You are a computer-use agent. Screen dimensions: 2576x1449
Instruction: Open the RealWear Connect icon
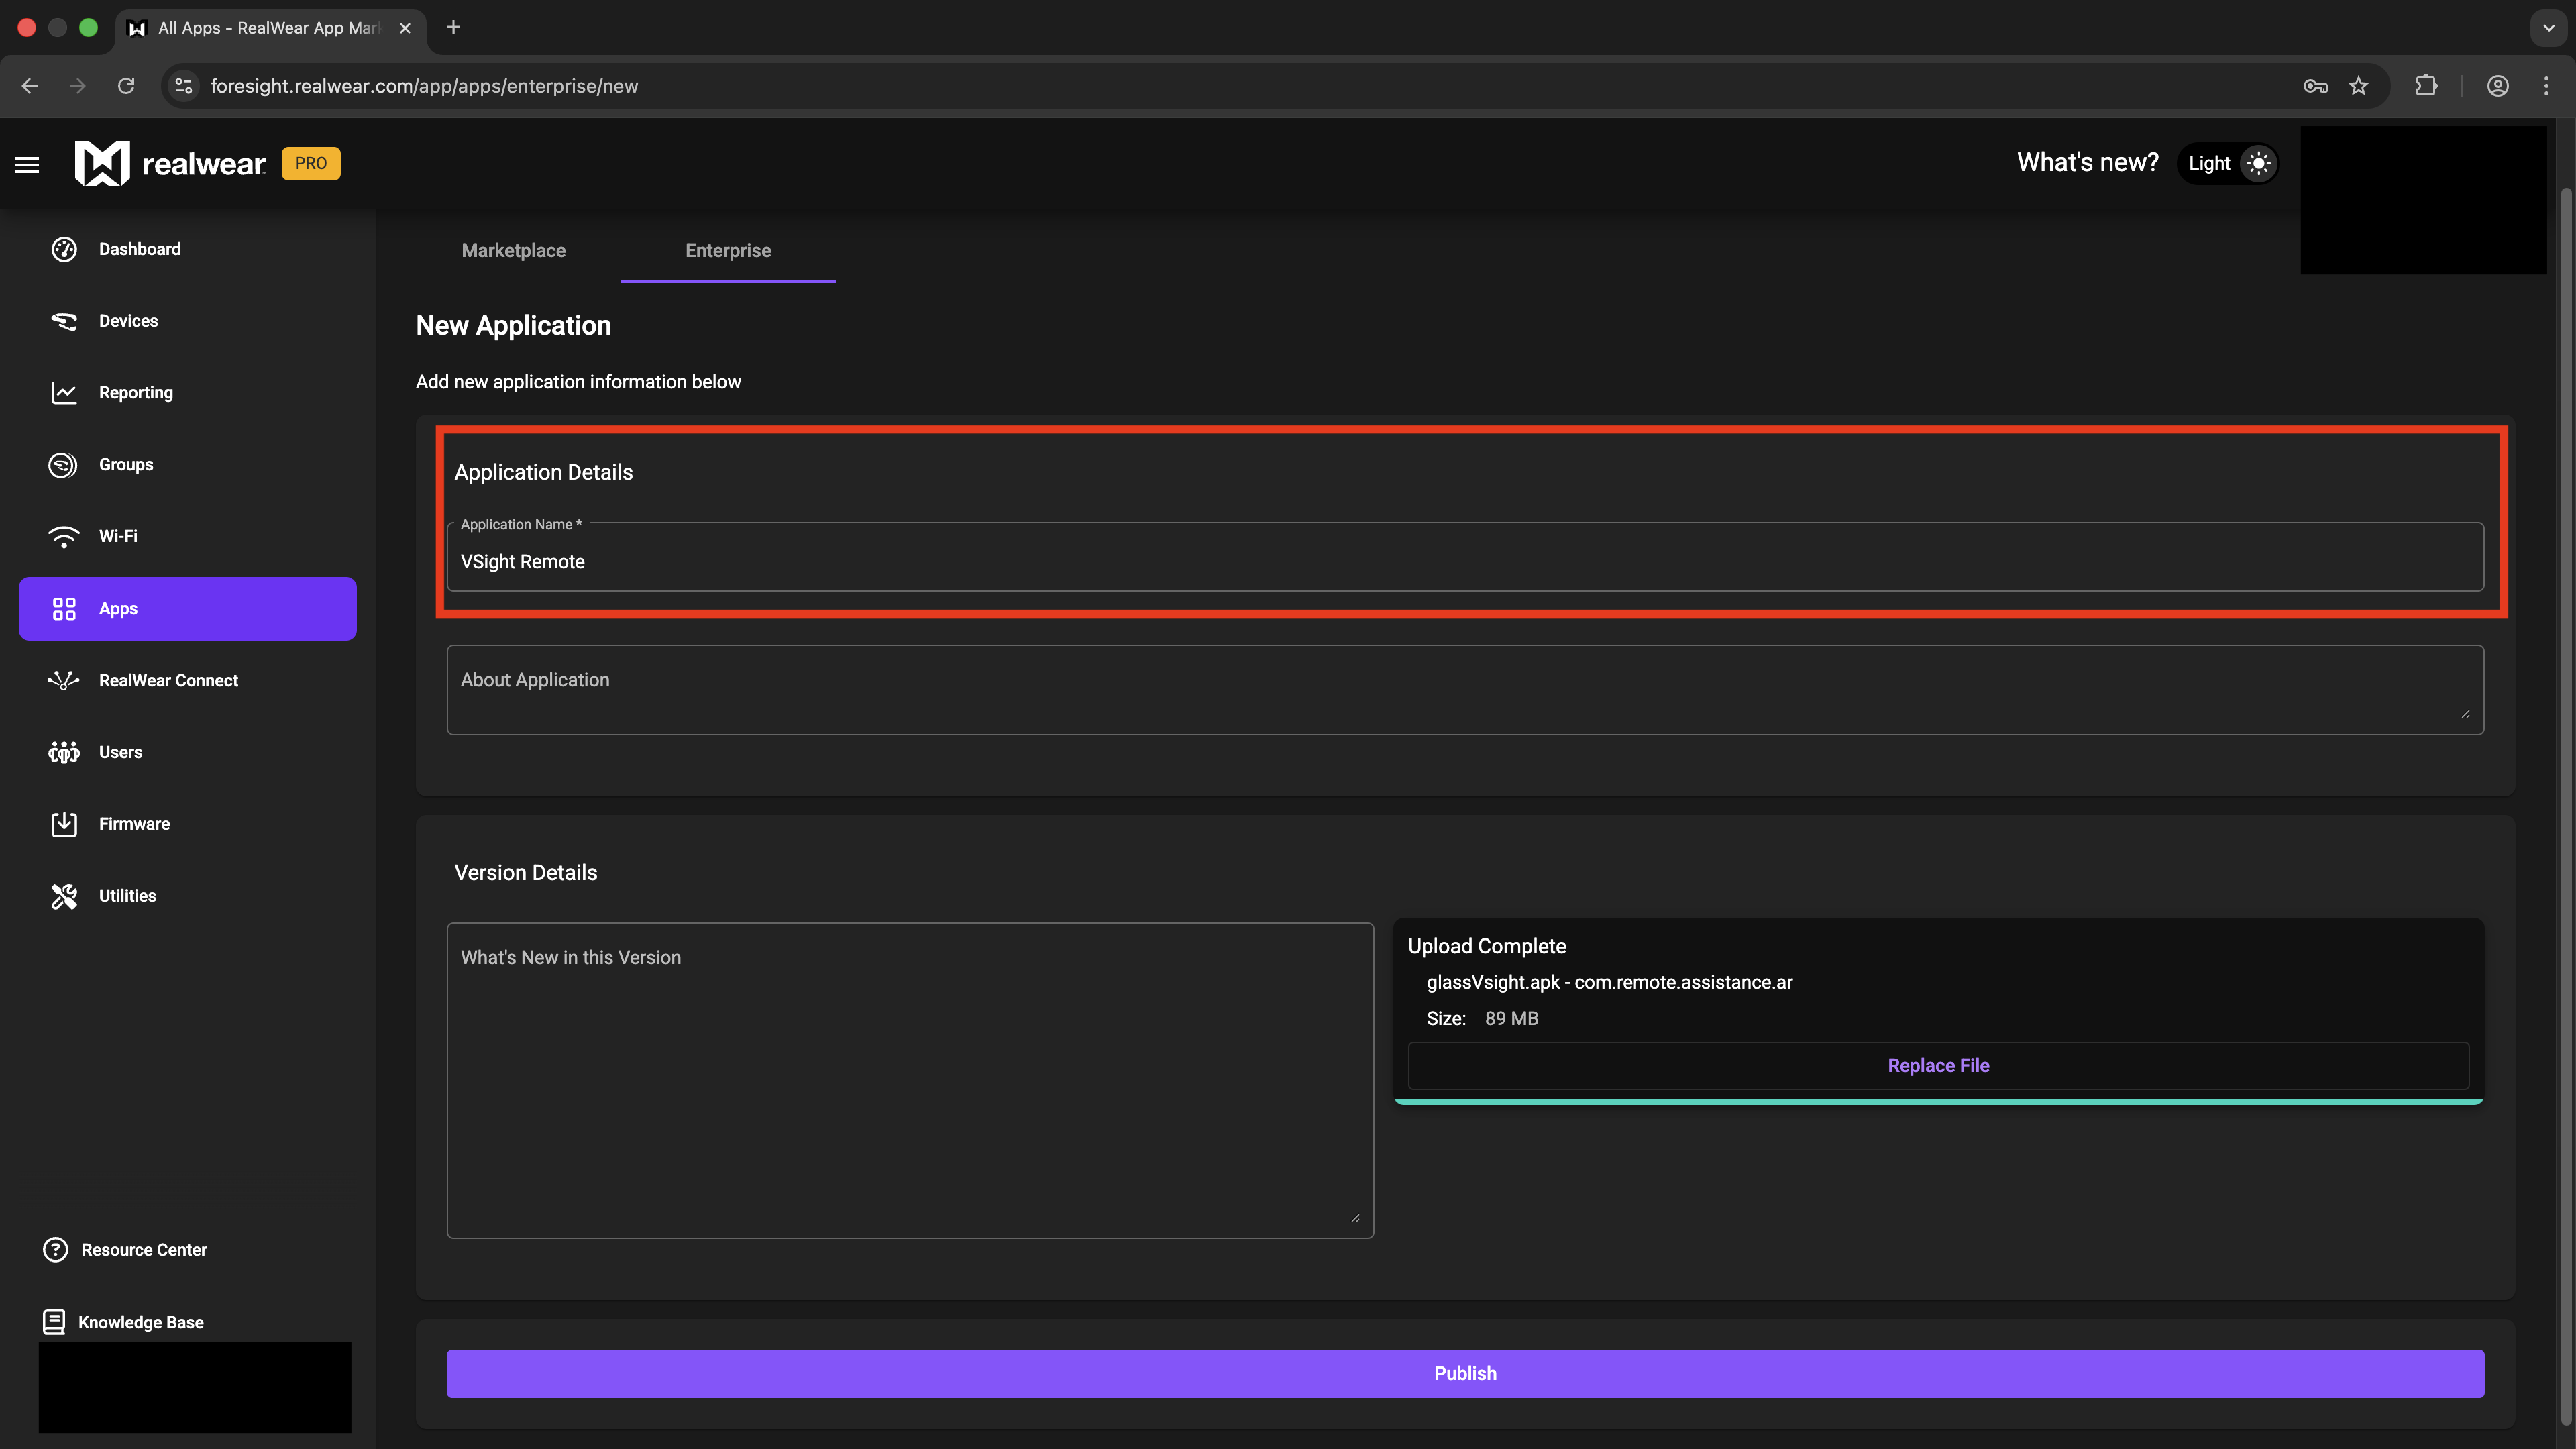(x=64, y=681)
